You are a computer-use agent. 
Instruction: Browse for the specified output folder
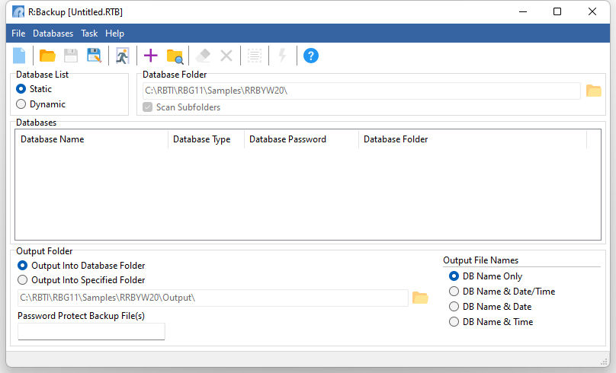pos(420,298)
